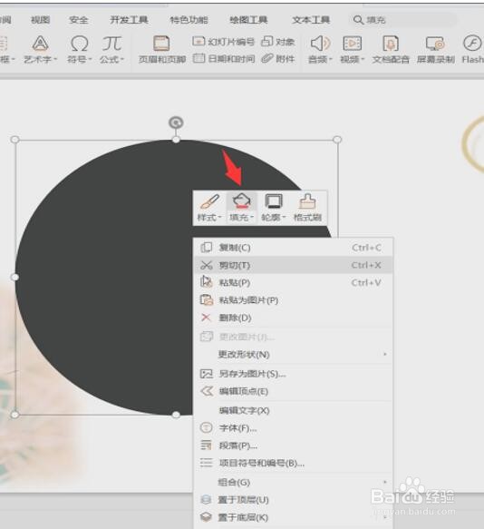Insert 幻灯片编号 slide number
Viewport: 484px width, 529px height.
(224, 42)
